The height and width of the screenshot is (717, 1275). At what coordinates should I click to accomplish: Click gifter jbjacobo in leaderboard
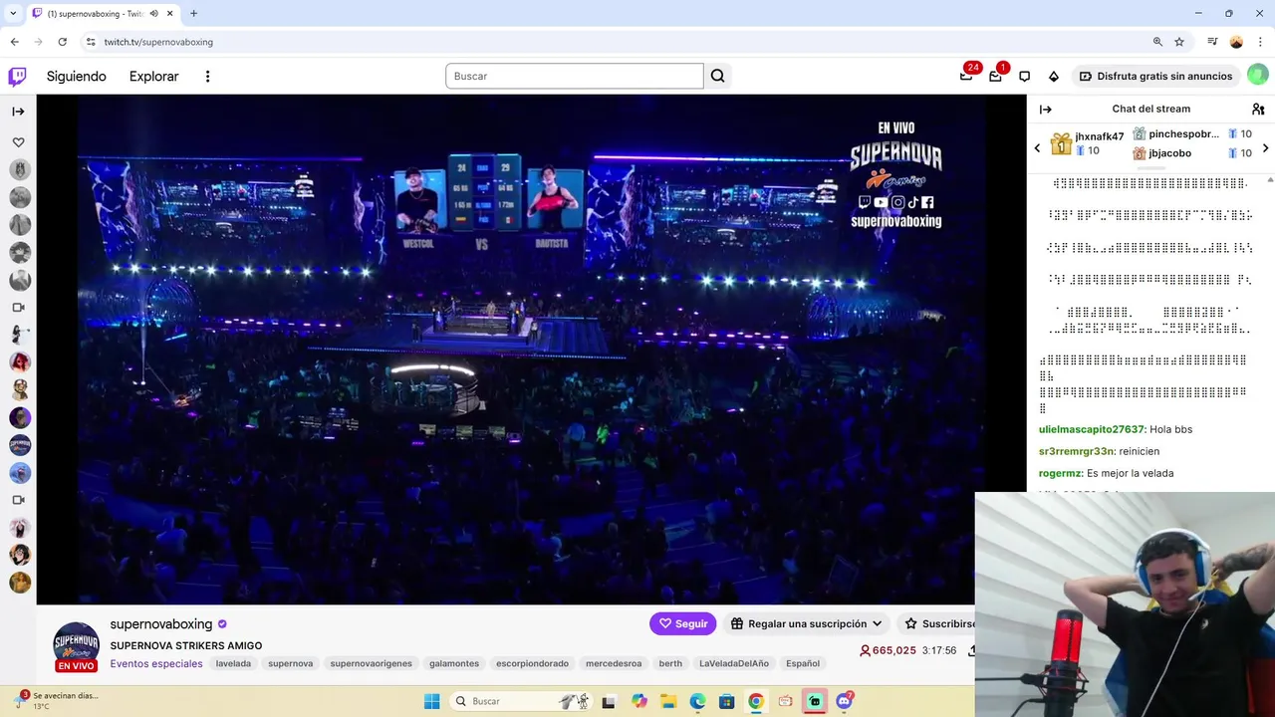pyautogui.click(x=1169, y=153)
